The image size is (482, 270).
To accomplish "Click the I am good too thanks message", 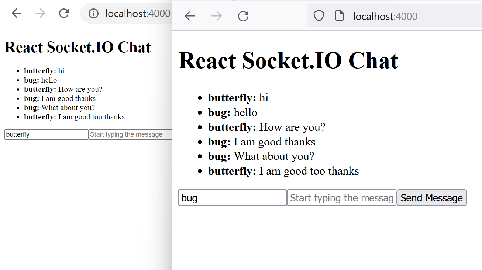I will tap(283, 171).
